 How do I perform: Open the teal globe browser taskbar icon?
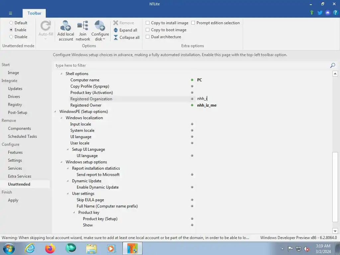point(71,248)
